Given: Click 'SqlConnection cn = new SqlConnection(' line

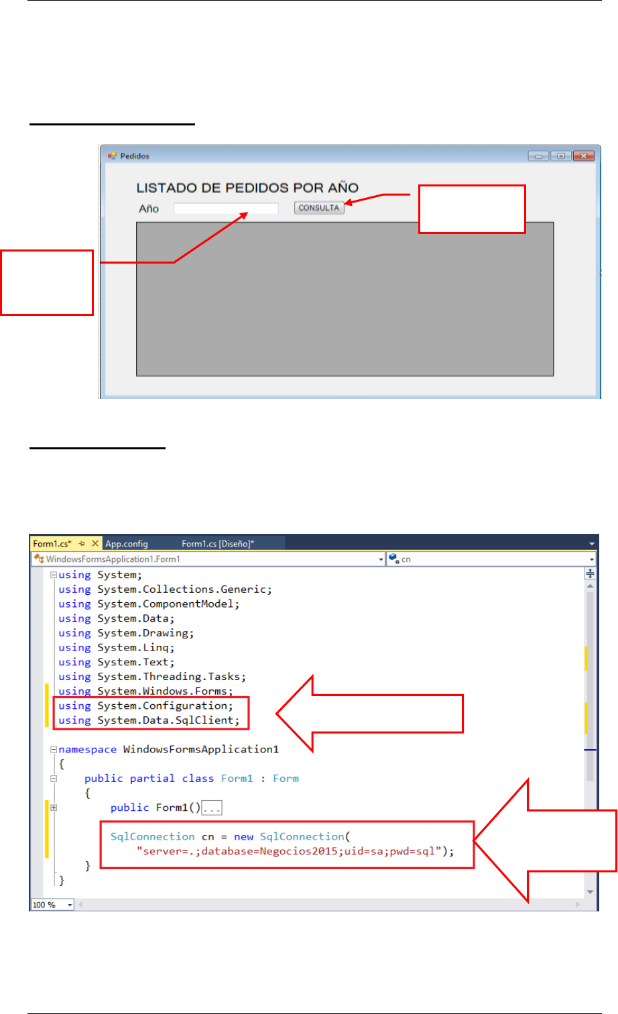Looking at the screenshot, I should [230, 837].
